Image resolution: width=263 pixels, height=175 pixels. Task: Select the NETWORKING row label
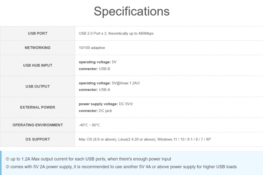click(x=37, y=48)
